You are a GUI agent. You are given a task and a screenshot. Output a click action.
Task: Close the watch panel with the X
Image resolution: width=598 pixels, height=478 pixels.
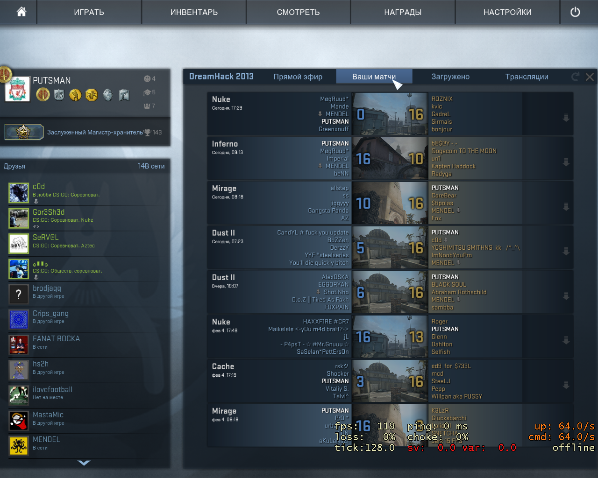[590, 77]
